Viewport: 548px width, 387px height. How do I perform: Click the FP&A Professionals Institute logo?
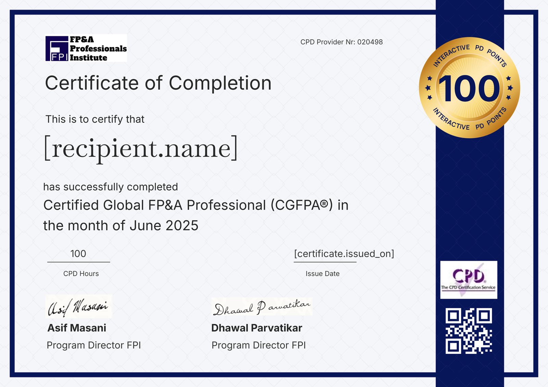86,48
